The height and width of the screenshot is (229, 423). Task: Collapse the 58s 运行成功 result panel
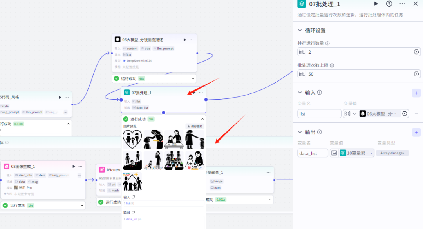pos(202,118)
